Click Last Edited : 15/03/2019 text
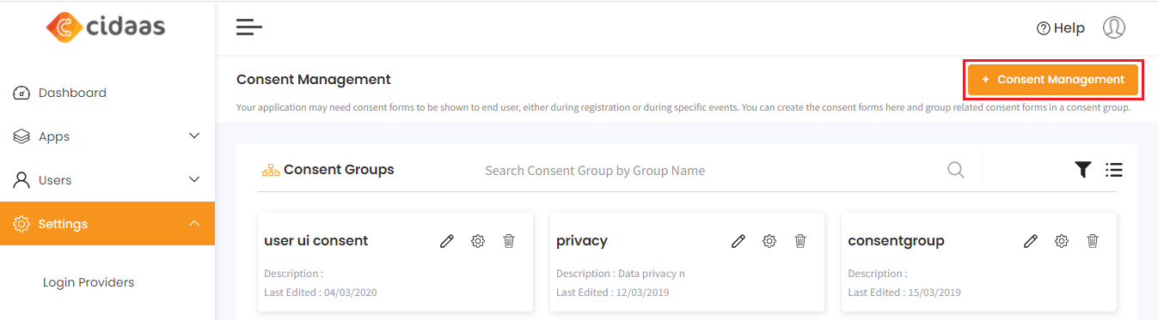This screenshot has height=320, width=1158. click(904, 293)
